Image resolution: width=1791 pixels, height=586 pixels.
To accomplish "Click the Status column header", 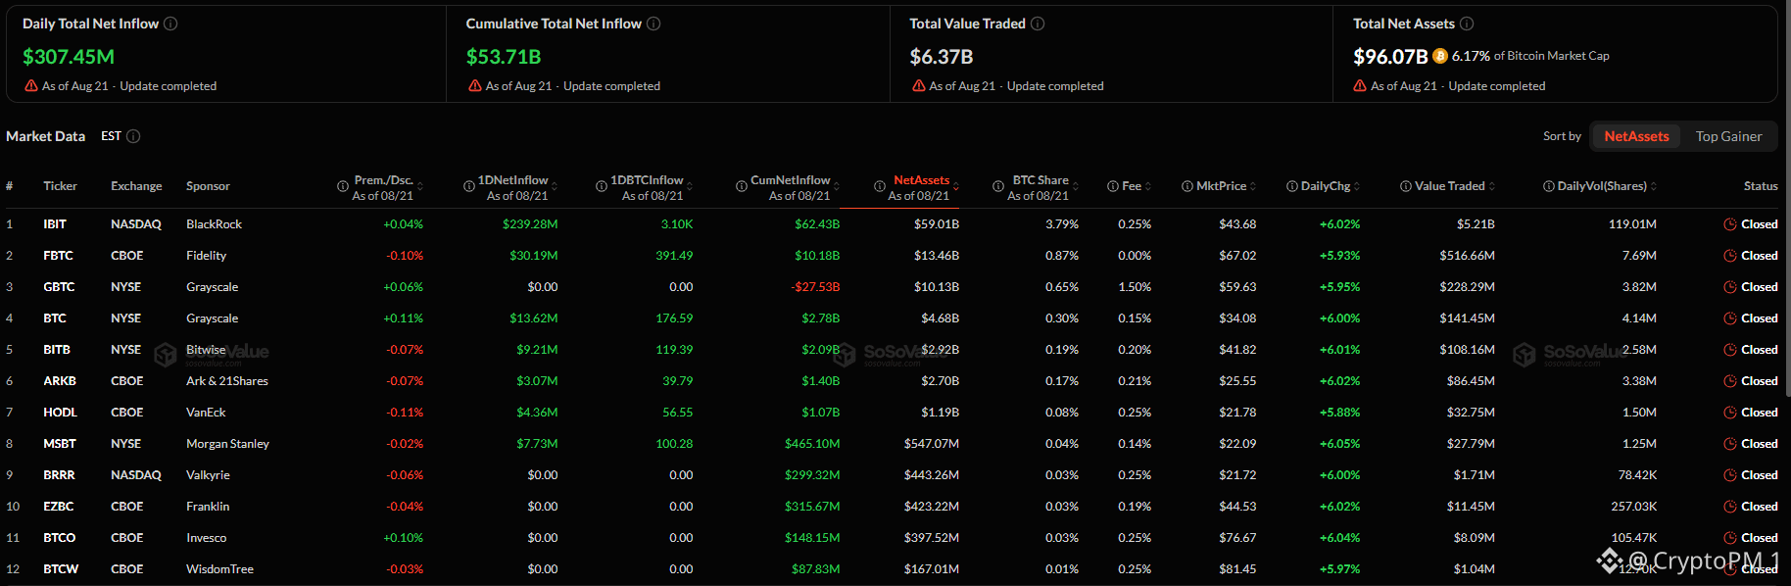I will (x=1761, y=186).
